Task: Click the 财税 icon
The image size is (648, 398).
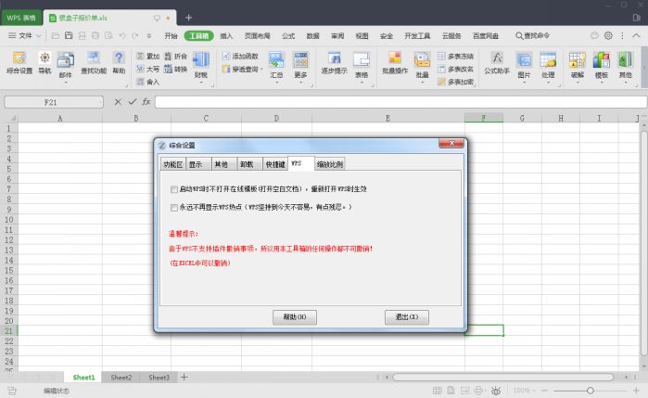Action: coord(201,66)
